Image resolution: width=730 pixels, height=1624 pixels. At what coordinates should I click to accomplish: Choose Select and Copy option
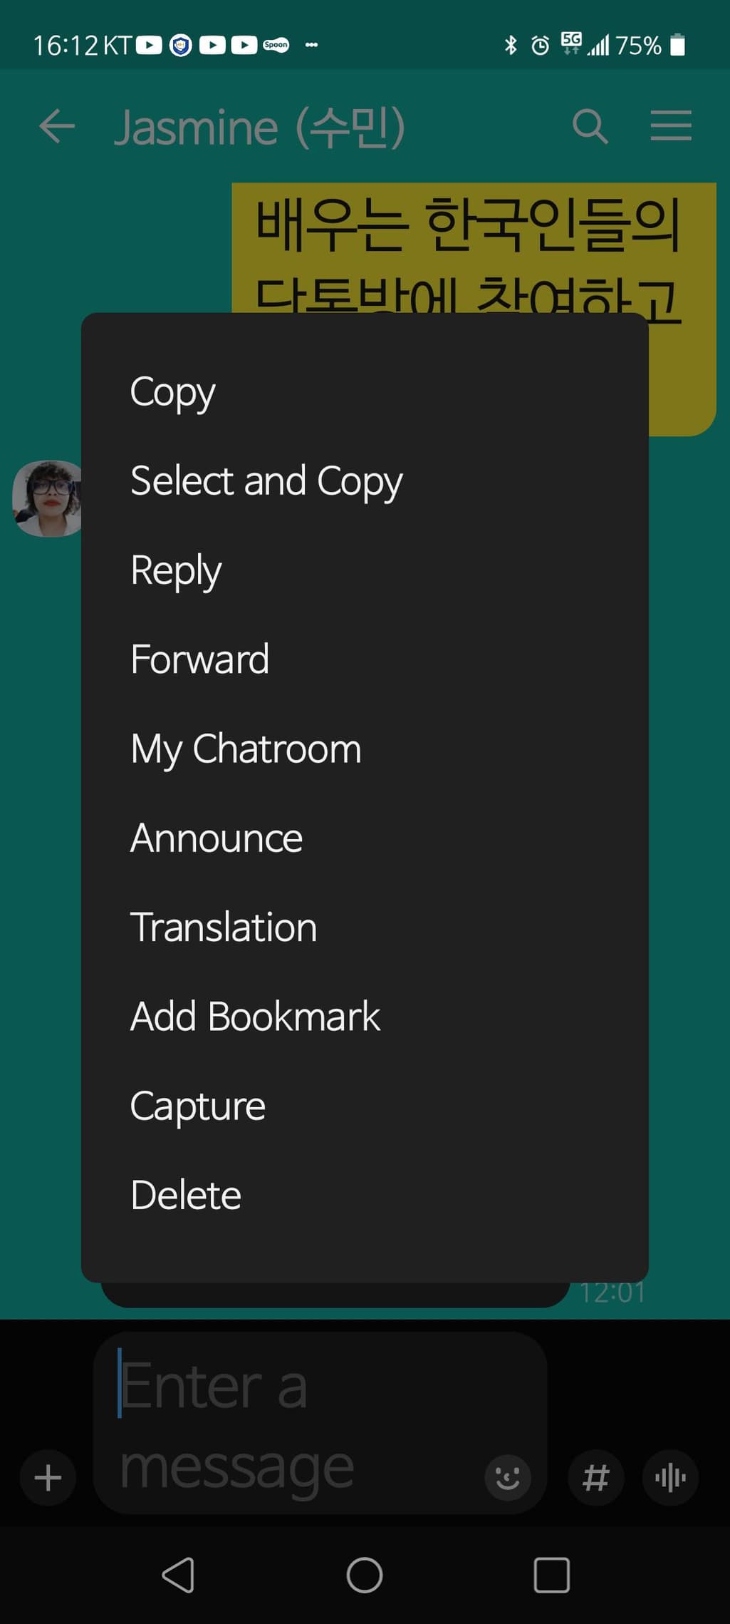(365, 480)
